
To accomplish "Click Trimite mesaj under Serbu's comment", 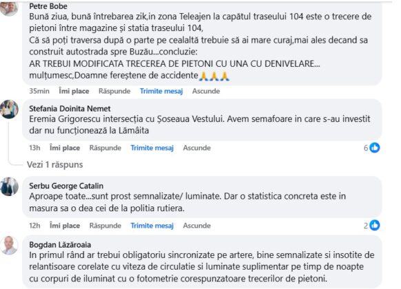I will click(152, 226).
